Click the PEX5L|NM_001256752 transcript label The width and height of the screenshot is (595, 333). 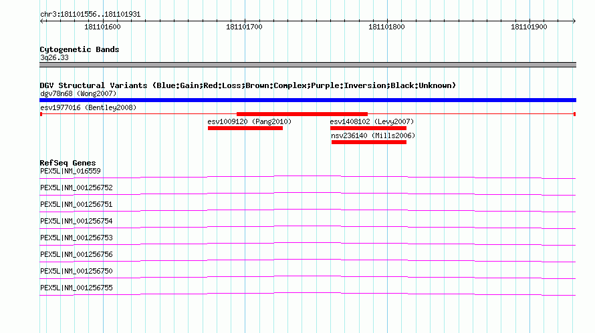point(76,188)
